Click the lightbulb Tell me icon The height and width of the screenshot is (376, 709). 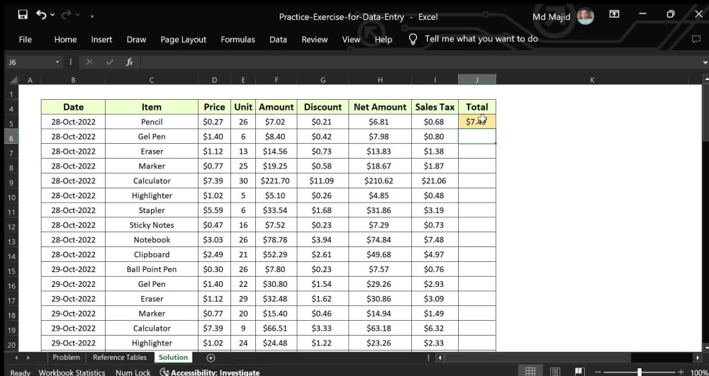[413, 39]
